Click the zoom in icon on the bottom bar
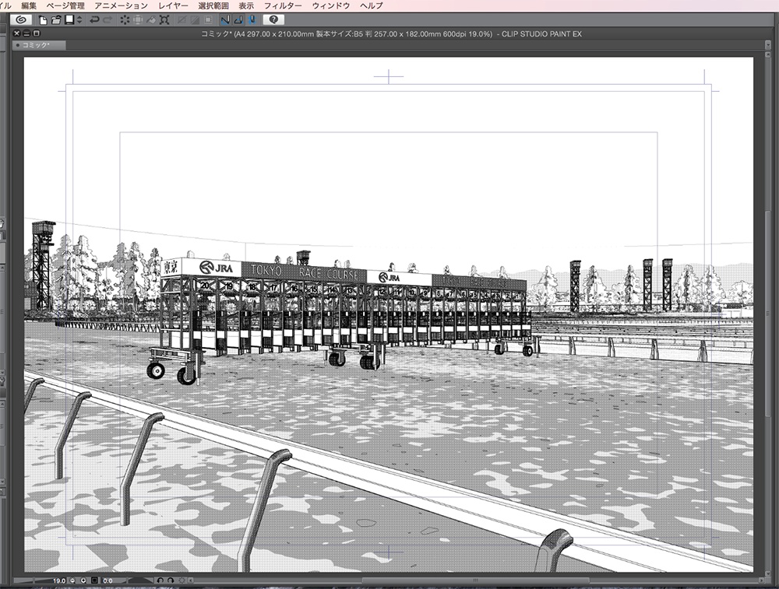Image resolution: width=779 pixels, height=589 pixels. pyautogui.click(x=83, y=580)
